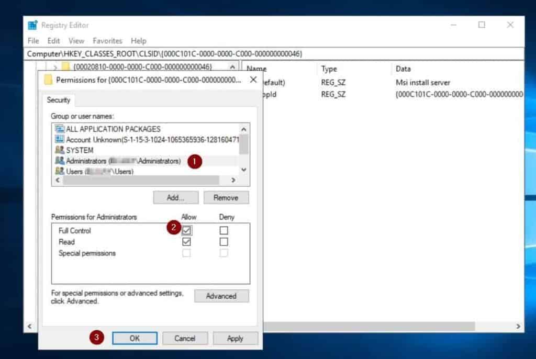Click the Users group icon
The image size is (536, 359).
coord(60,171)
